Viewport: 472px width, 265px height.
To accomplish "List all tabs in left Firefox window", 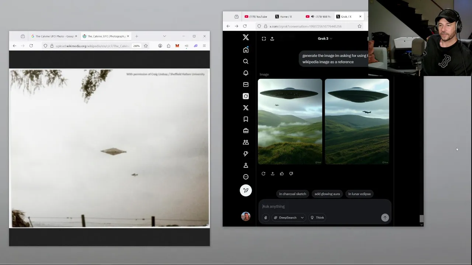I will pos(164,36).
